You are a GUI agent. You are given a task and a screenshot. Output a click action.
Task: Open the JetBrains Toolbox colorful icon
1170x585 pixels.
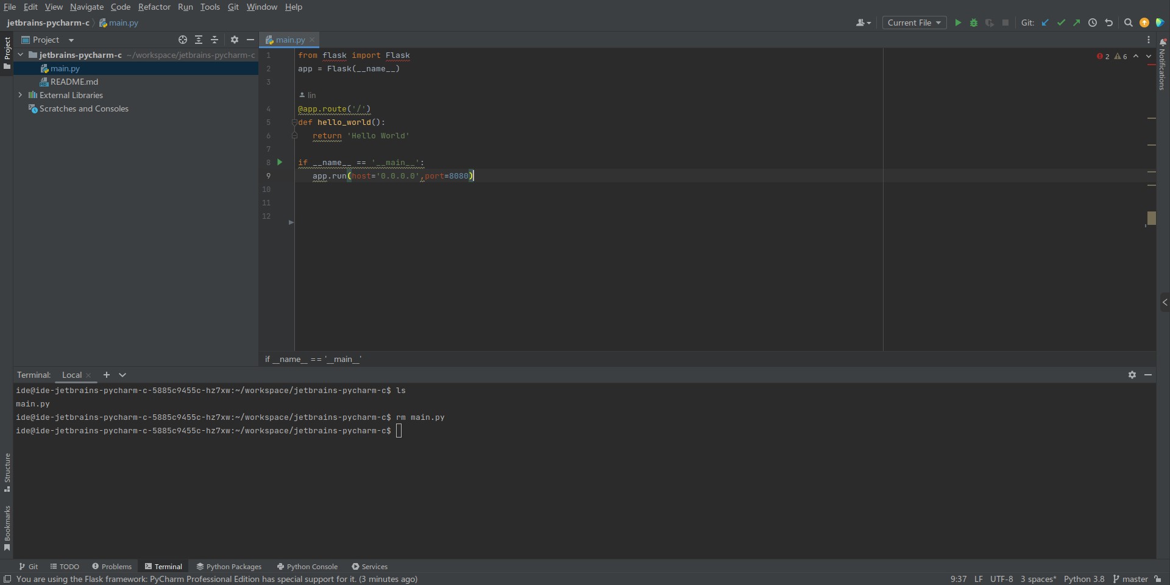(x=1160, y=23)
